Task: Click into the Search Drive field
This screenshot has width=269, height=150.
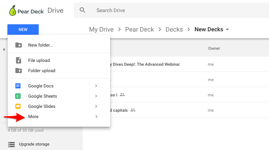Action: (172, 10)
